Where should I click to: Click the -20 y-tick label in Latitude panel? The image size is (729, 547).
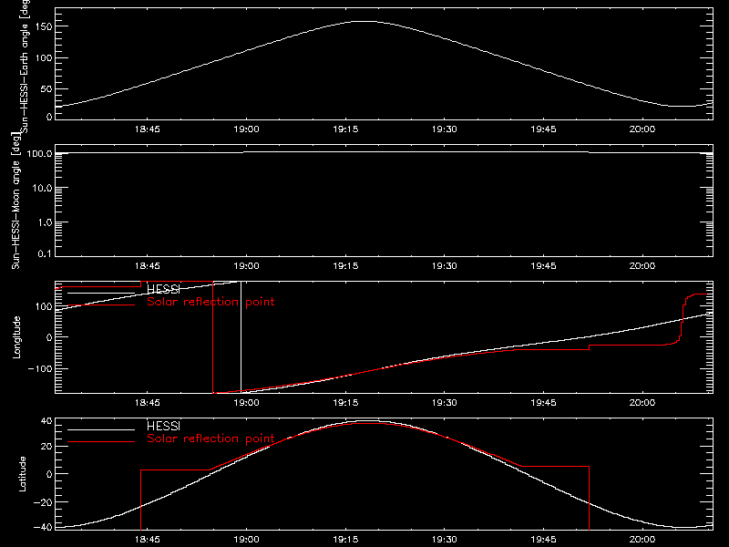point(43,502)
